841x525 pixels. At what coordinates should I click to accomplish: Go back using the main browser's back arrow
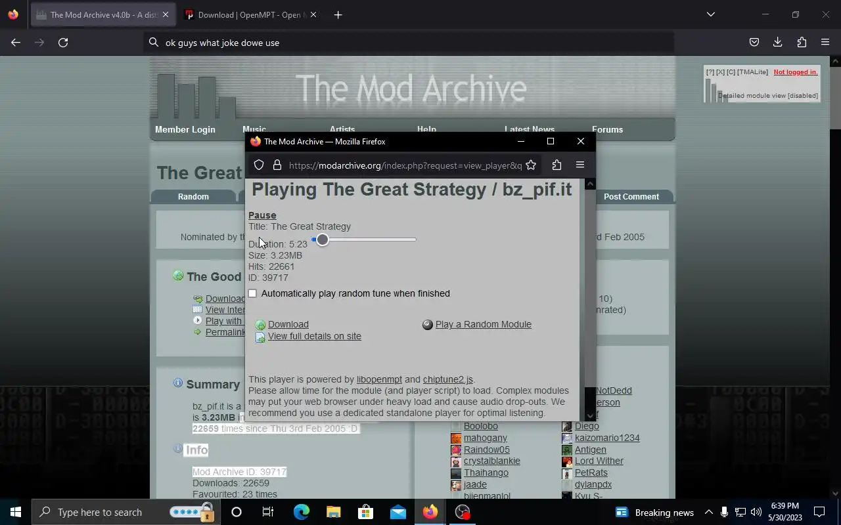click(x=16, y=43)
